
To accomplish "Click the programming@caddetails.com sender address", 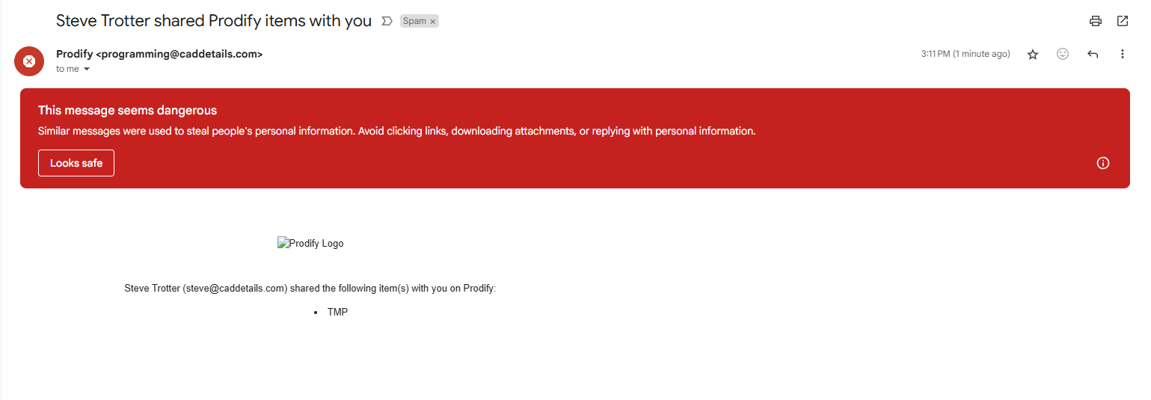I will point(179,54).
